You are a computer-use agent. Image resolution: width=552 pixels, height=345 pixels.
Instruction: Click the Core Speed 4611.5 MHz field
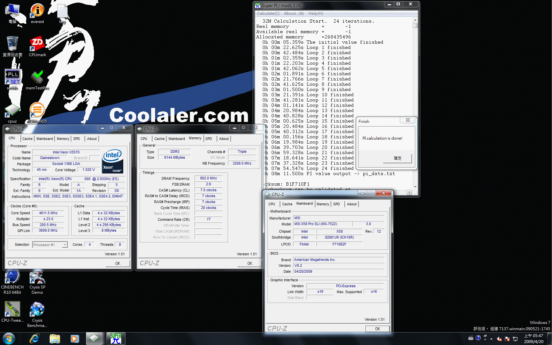[48, 213]
